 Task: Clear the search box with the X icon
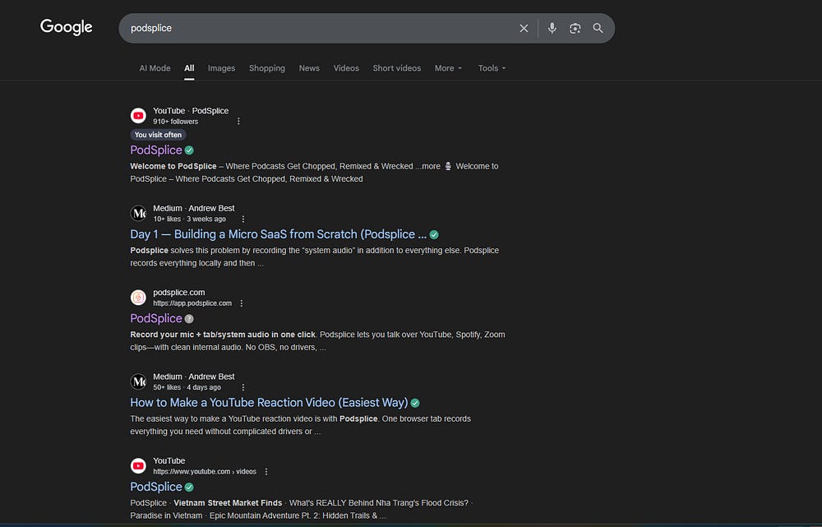524,28
